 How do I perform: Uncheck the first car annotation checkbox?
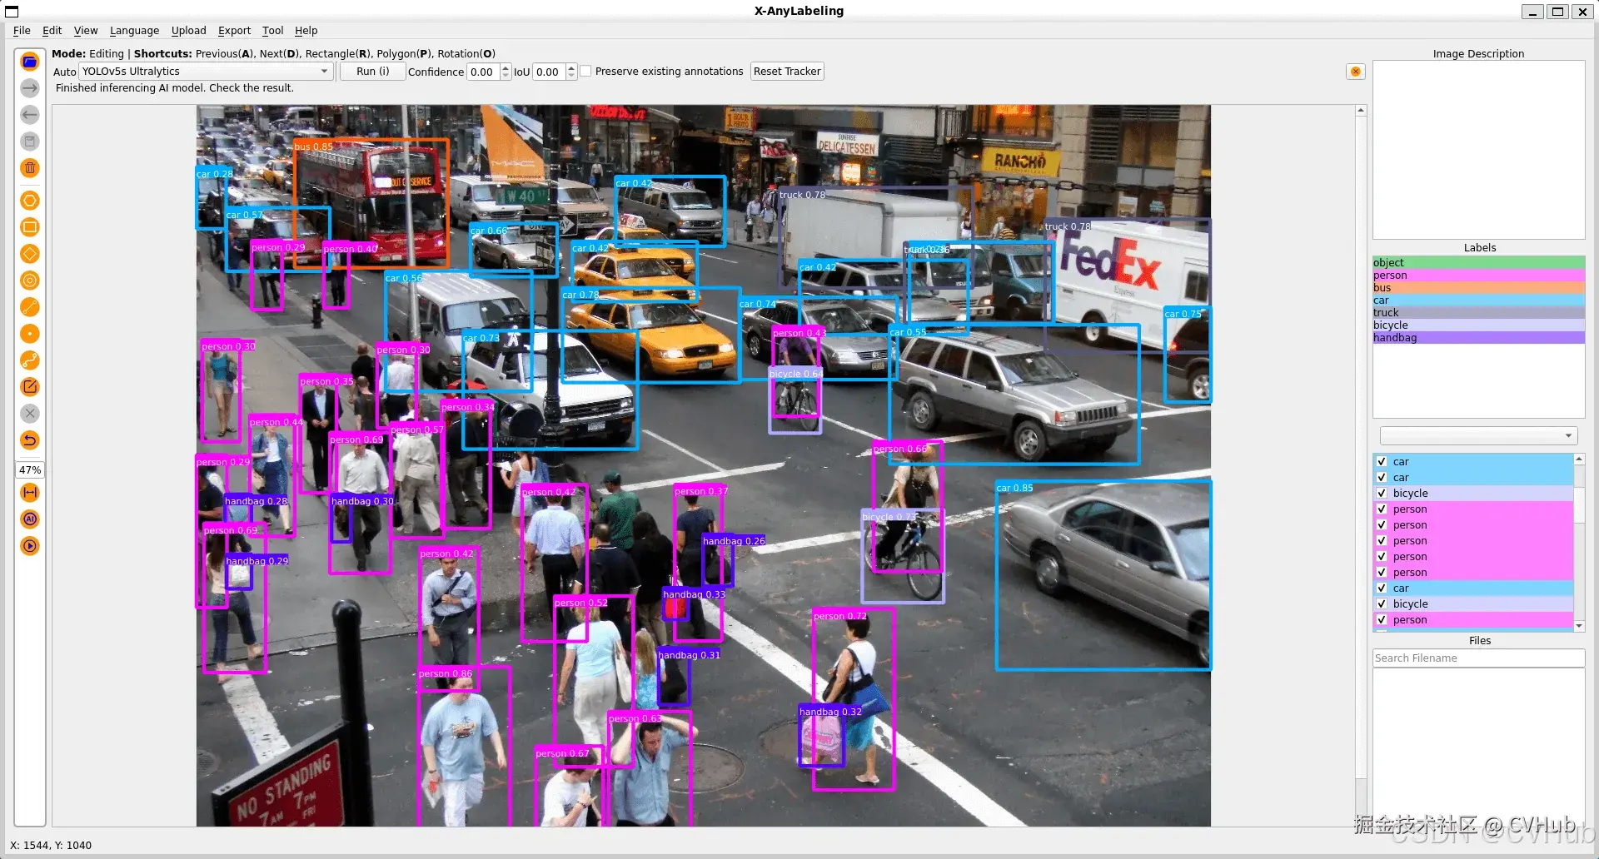coord(1382,461)
